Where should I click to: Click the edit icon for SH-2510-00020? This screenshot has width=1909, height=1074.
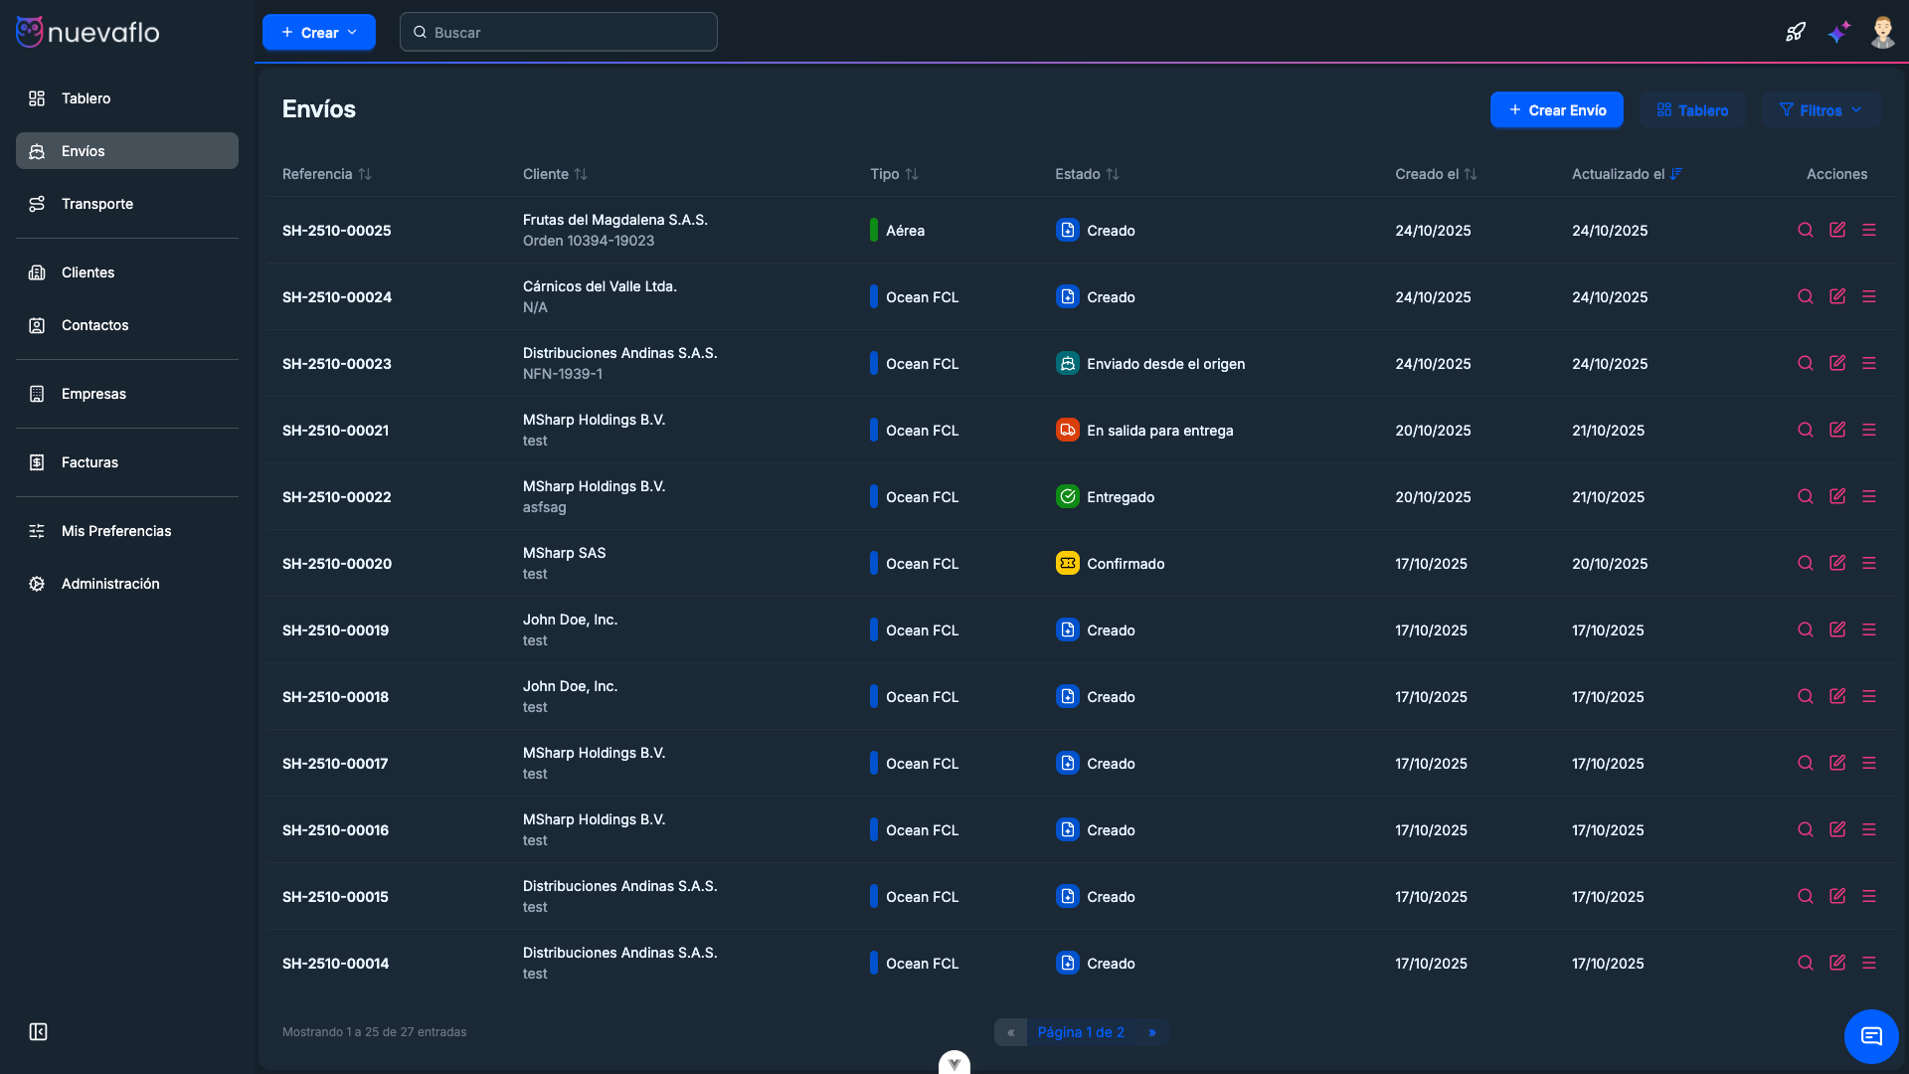pyautogui.click(x=1837, y=563)
